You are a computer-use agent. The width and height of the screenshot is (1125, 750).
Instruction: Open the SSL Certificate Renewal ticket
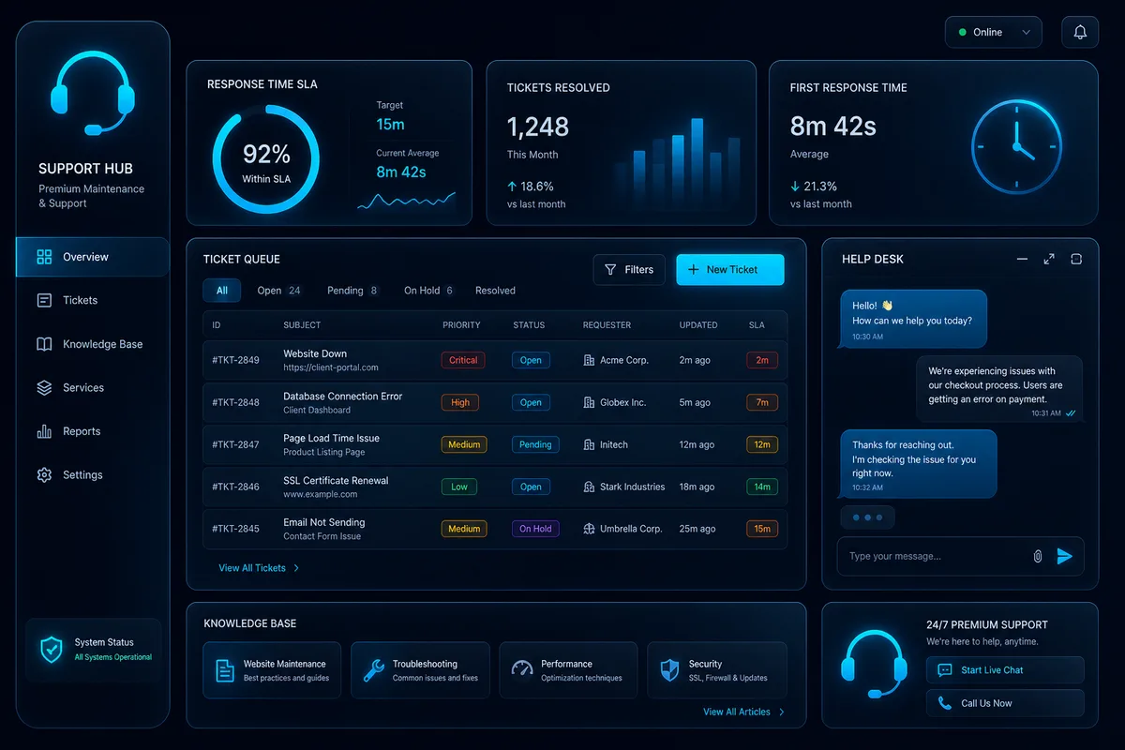tap(495, 487)
